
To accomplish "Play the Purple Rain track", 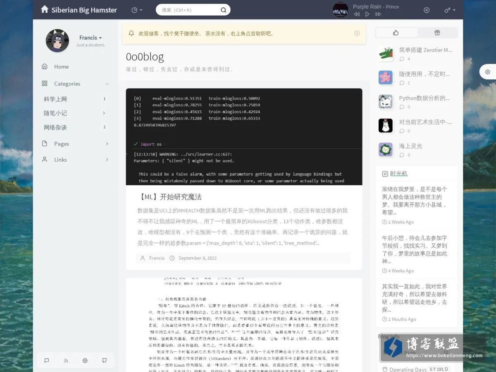I will pos(367,14).
